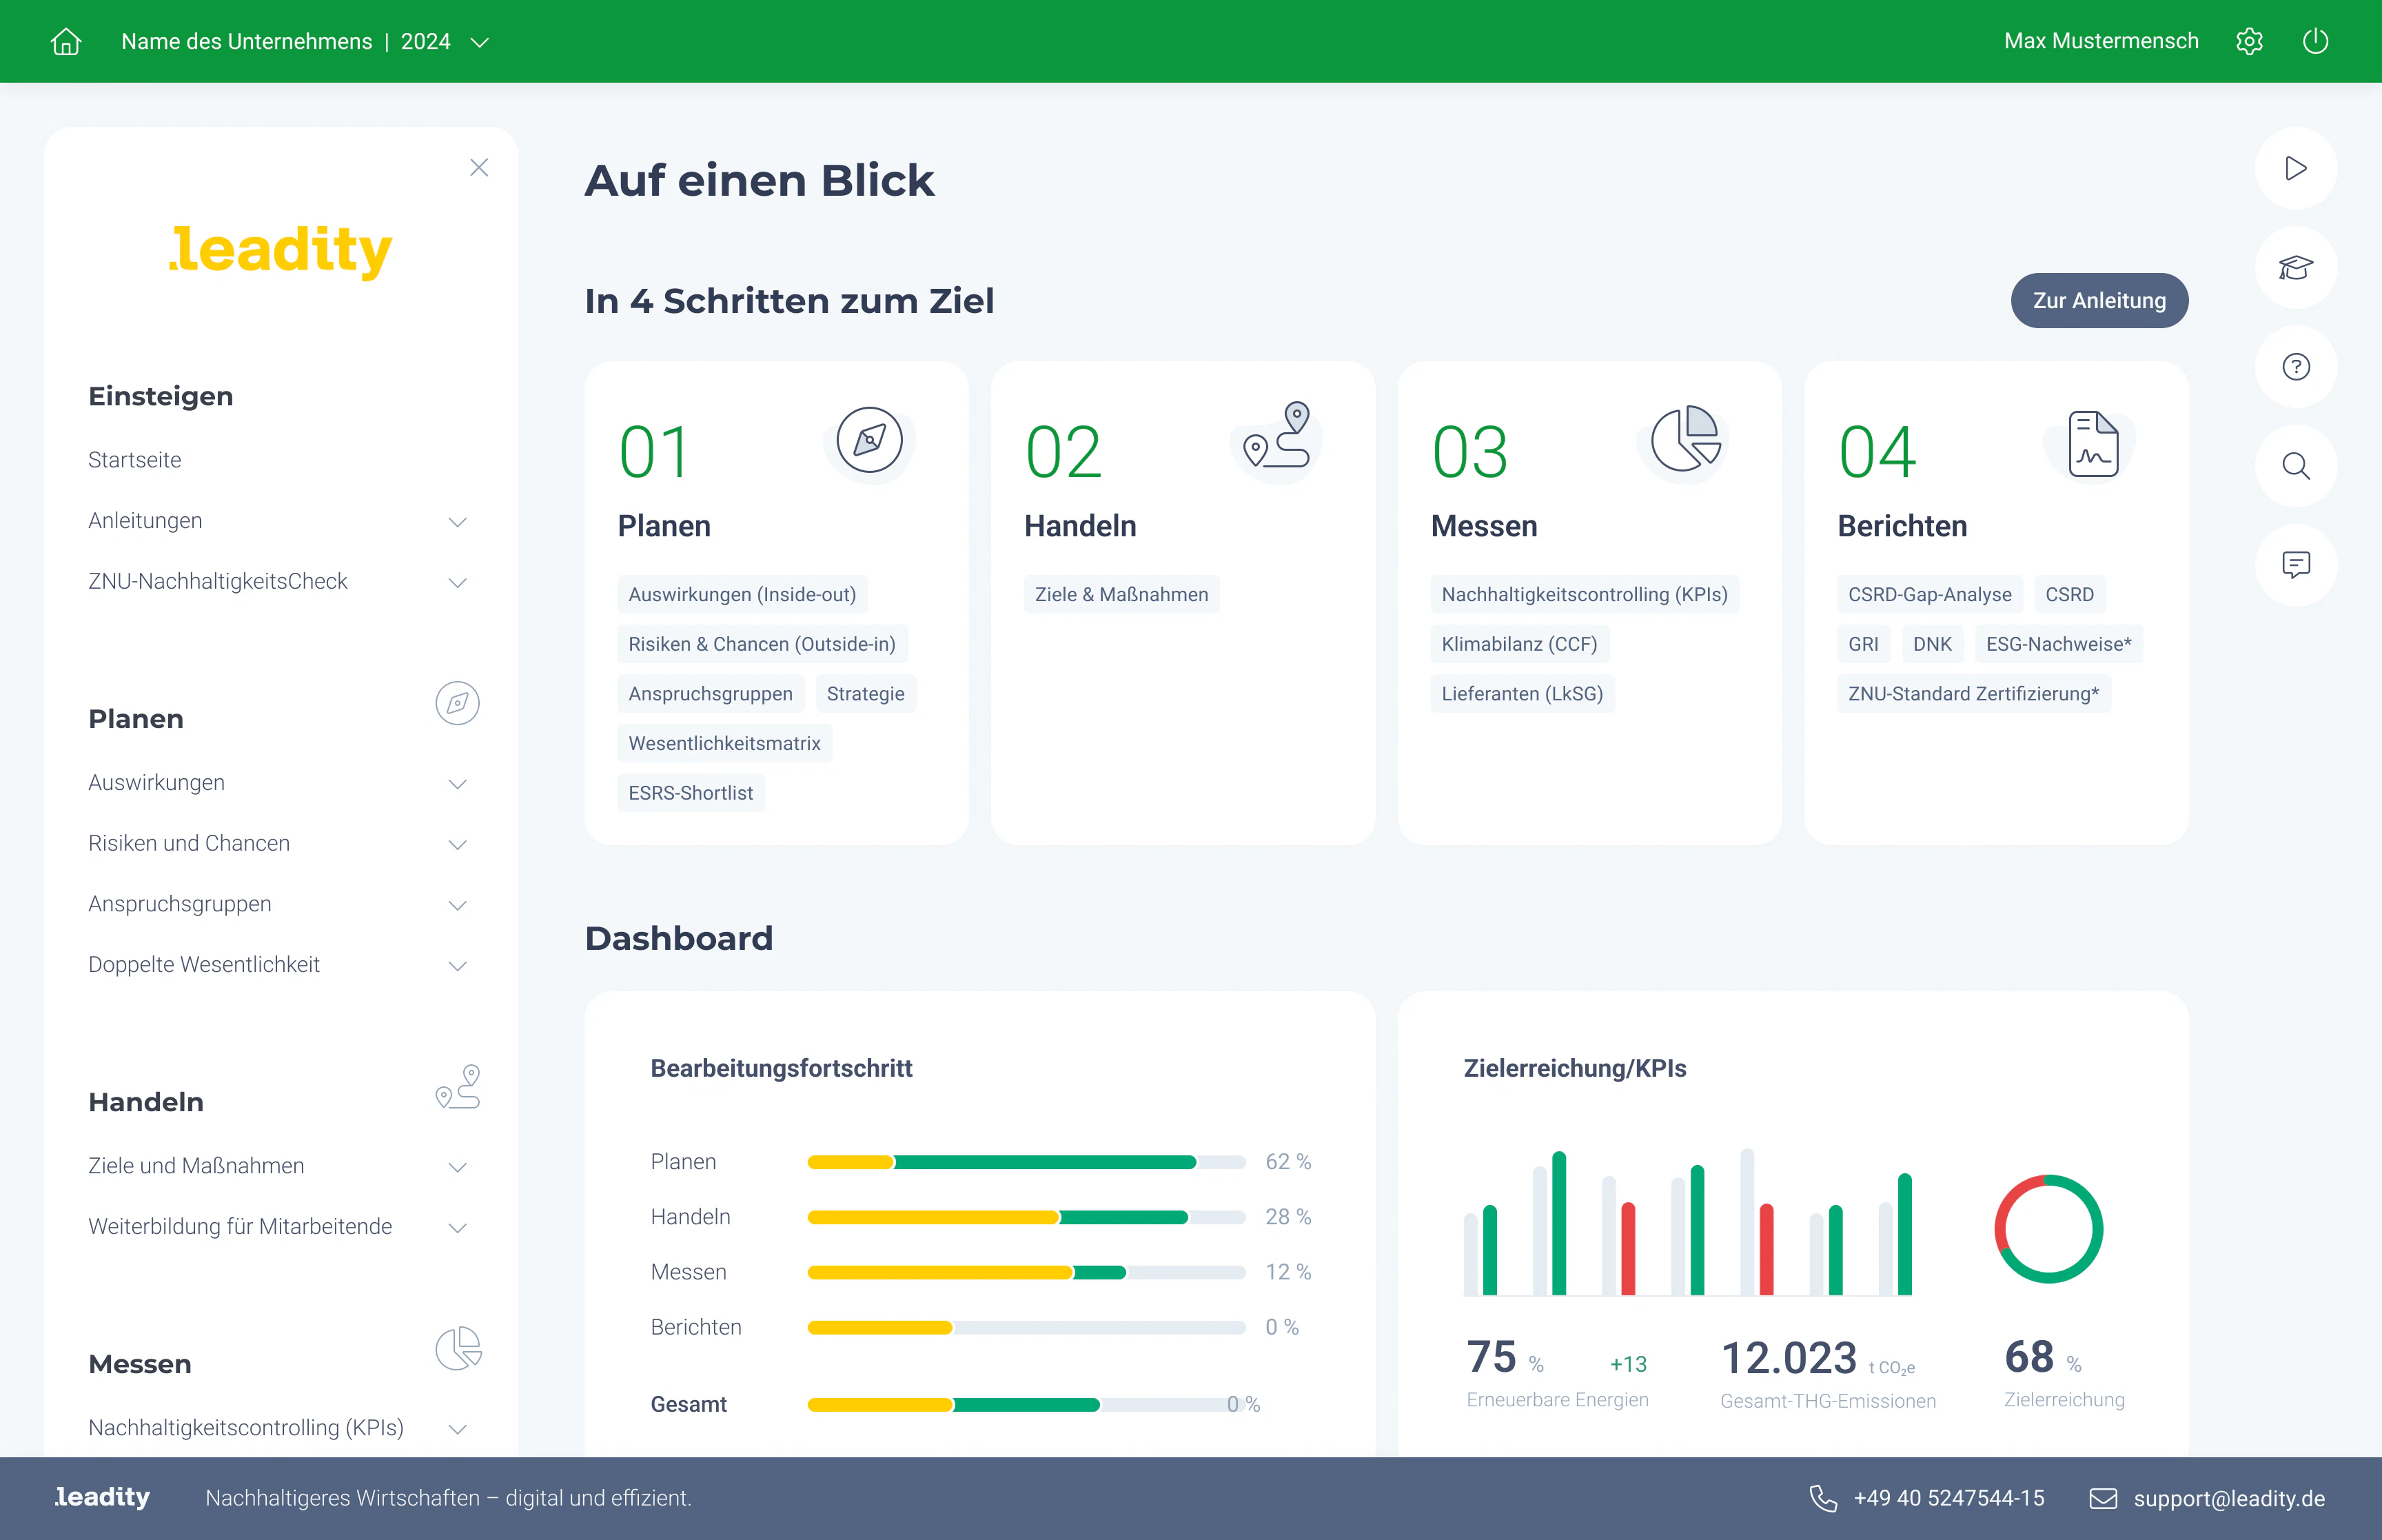Click the home icon in the header
Viewport: 2382px width, 1540px height.
click(x=65, y=41)
